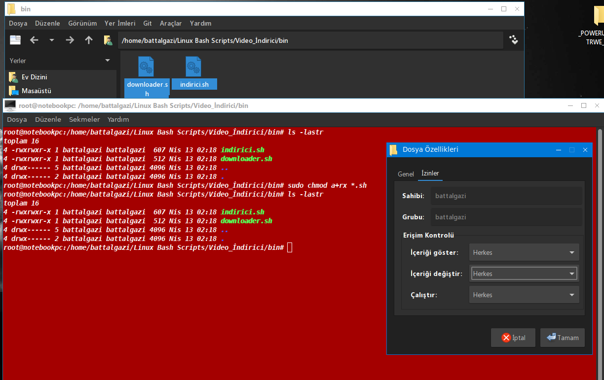This screenshot has width=604, height=380.
Task: Click folder icon in bin window title bar
Action: pyautogui.click(x=11, y=9)
